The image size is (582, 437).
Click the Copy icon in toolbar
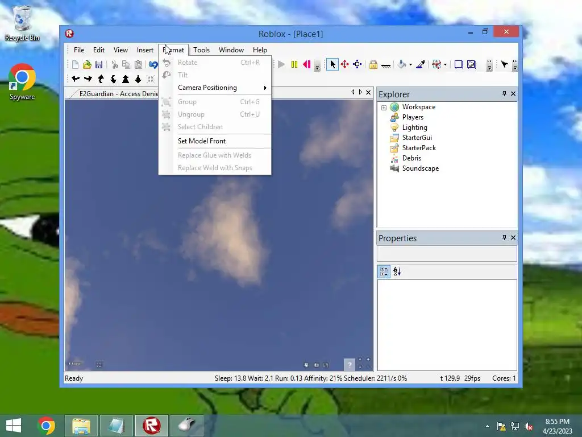126,65
